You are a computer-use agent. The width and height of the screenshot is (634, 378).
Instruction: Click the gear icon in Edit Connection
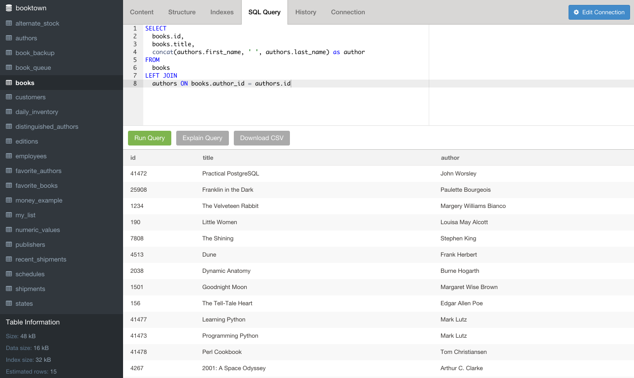[x=576, y=12]
